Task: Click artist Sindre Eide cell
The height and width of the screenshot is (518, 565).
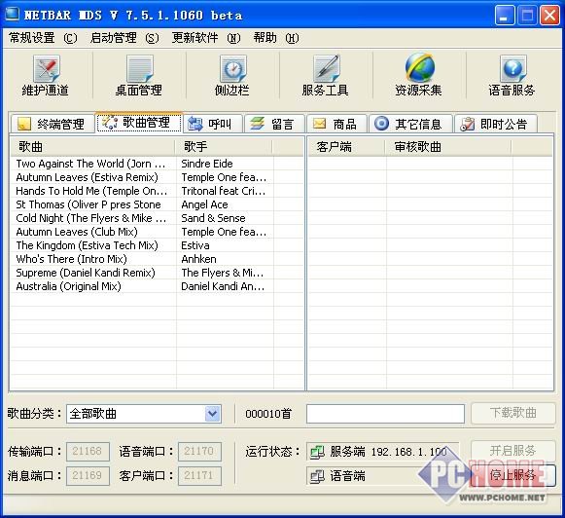Action: pos(207,164)
